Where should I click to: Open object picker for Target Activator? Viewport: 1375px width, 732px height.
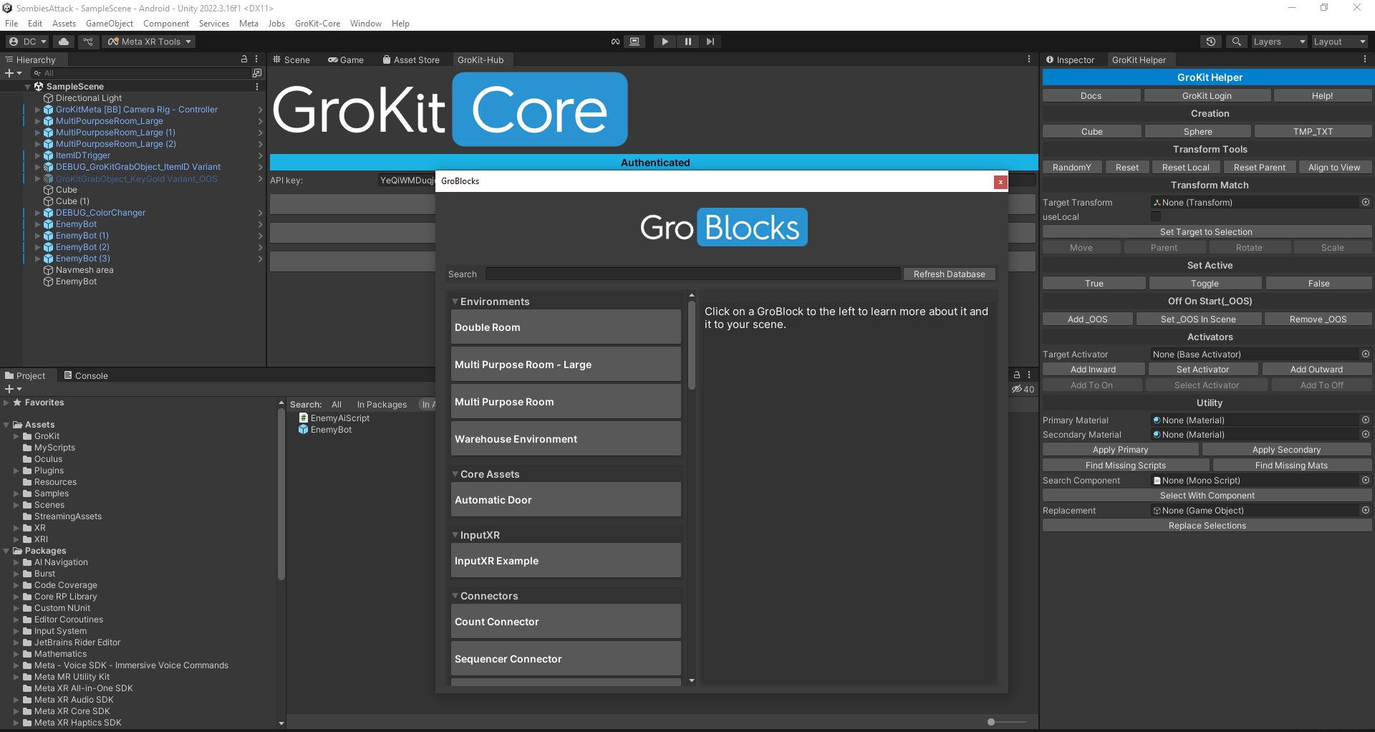[x=1366, y=355]
